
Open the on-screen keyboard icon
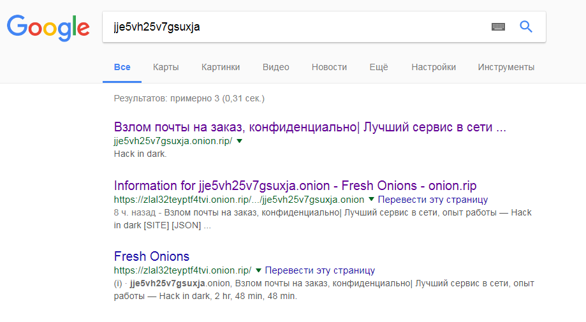[x=498, y=27]
